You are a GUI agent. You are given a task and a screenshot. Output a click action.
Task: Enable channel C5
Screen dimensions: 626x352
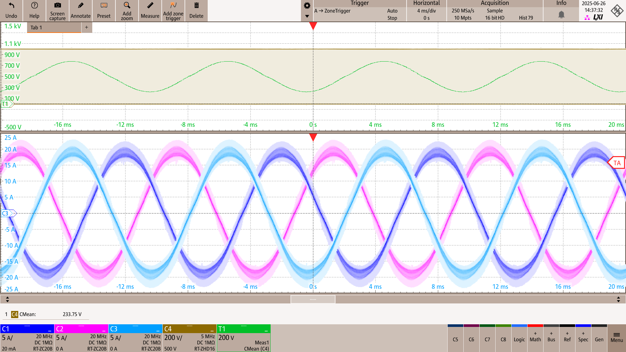[x=455, y=339]
